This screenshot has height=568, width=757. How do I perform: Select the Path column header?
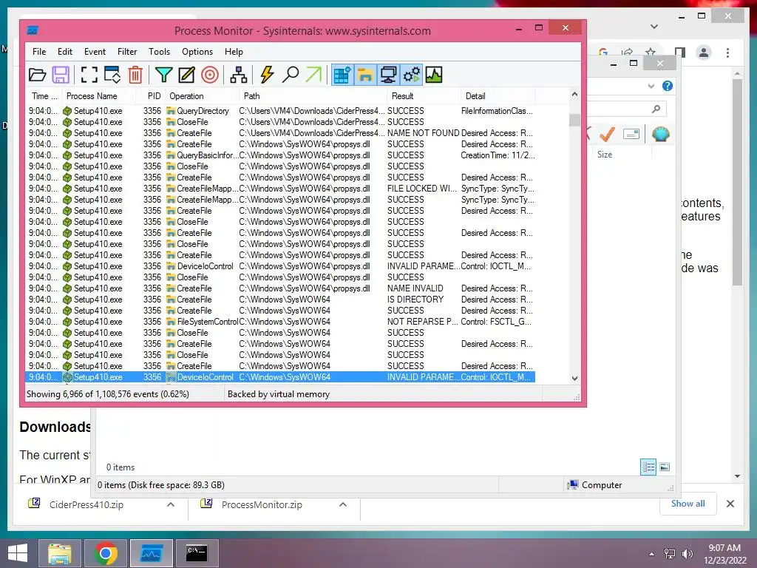(x=313, y=96)
